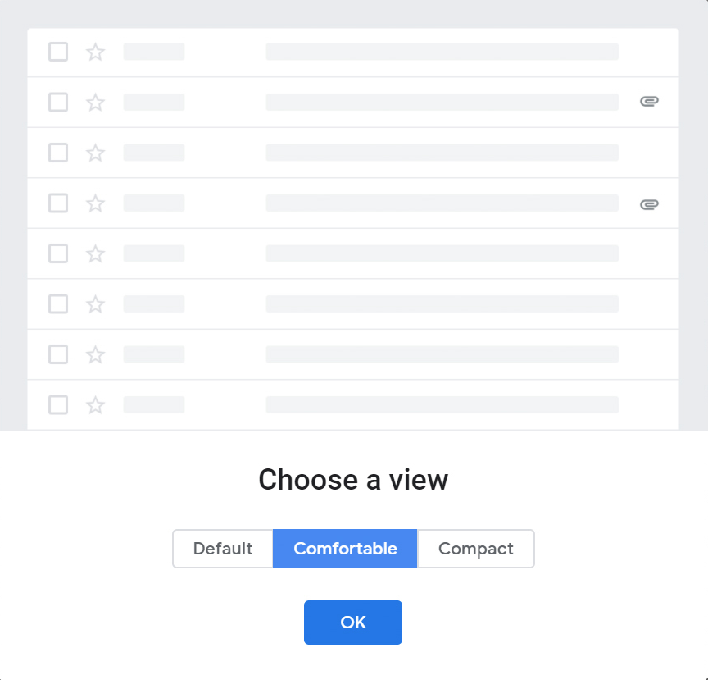This screenshot has height=680, width=708.
Task: Select the fifth row checkbox
Action: click(58, 253)
